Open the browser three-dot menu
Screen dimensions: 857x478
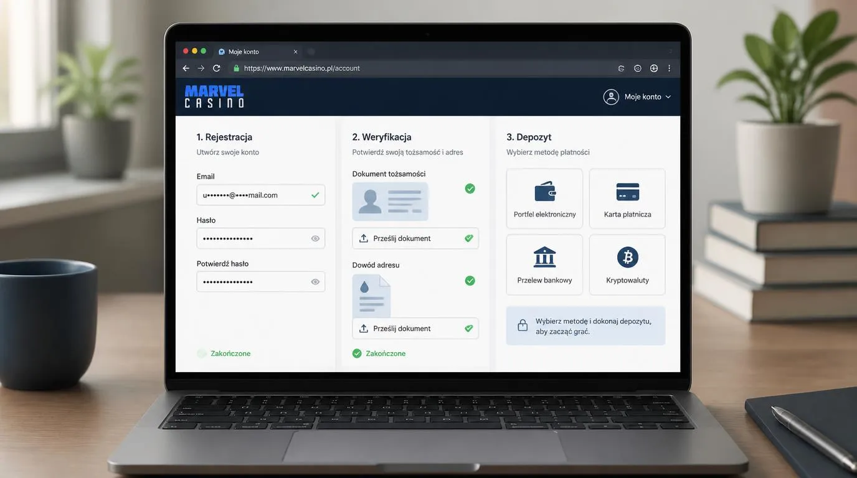tap(670, 68)
